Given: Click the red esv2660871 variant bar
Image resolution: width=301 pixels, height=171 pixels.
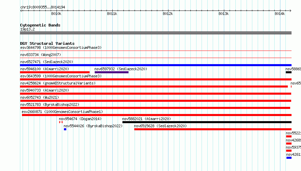Looking at the screenshot, I should (157, 115).
